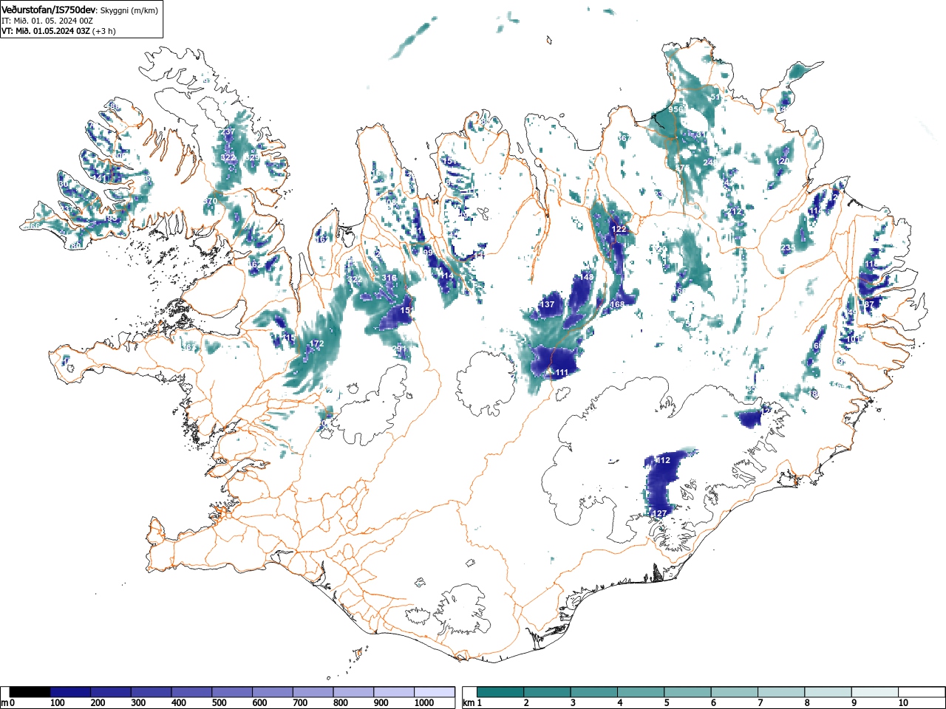The width and height of the screenshot is (946, 709).
Task: Click the 329 visibility value on map
Action: tap(252, 157)
